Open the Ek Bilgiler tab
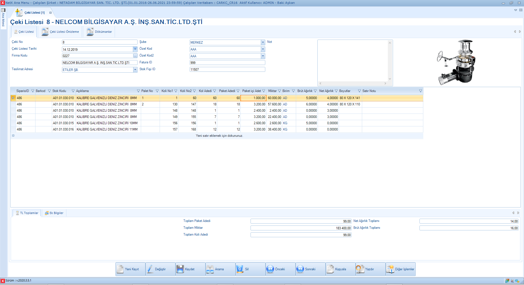This screenshot has width=524, height=285. point(54,213)
